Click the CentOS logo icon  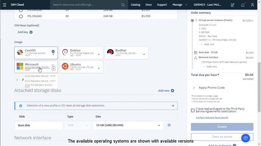[20, 52]
